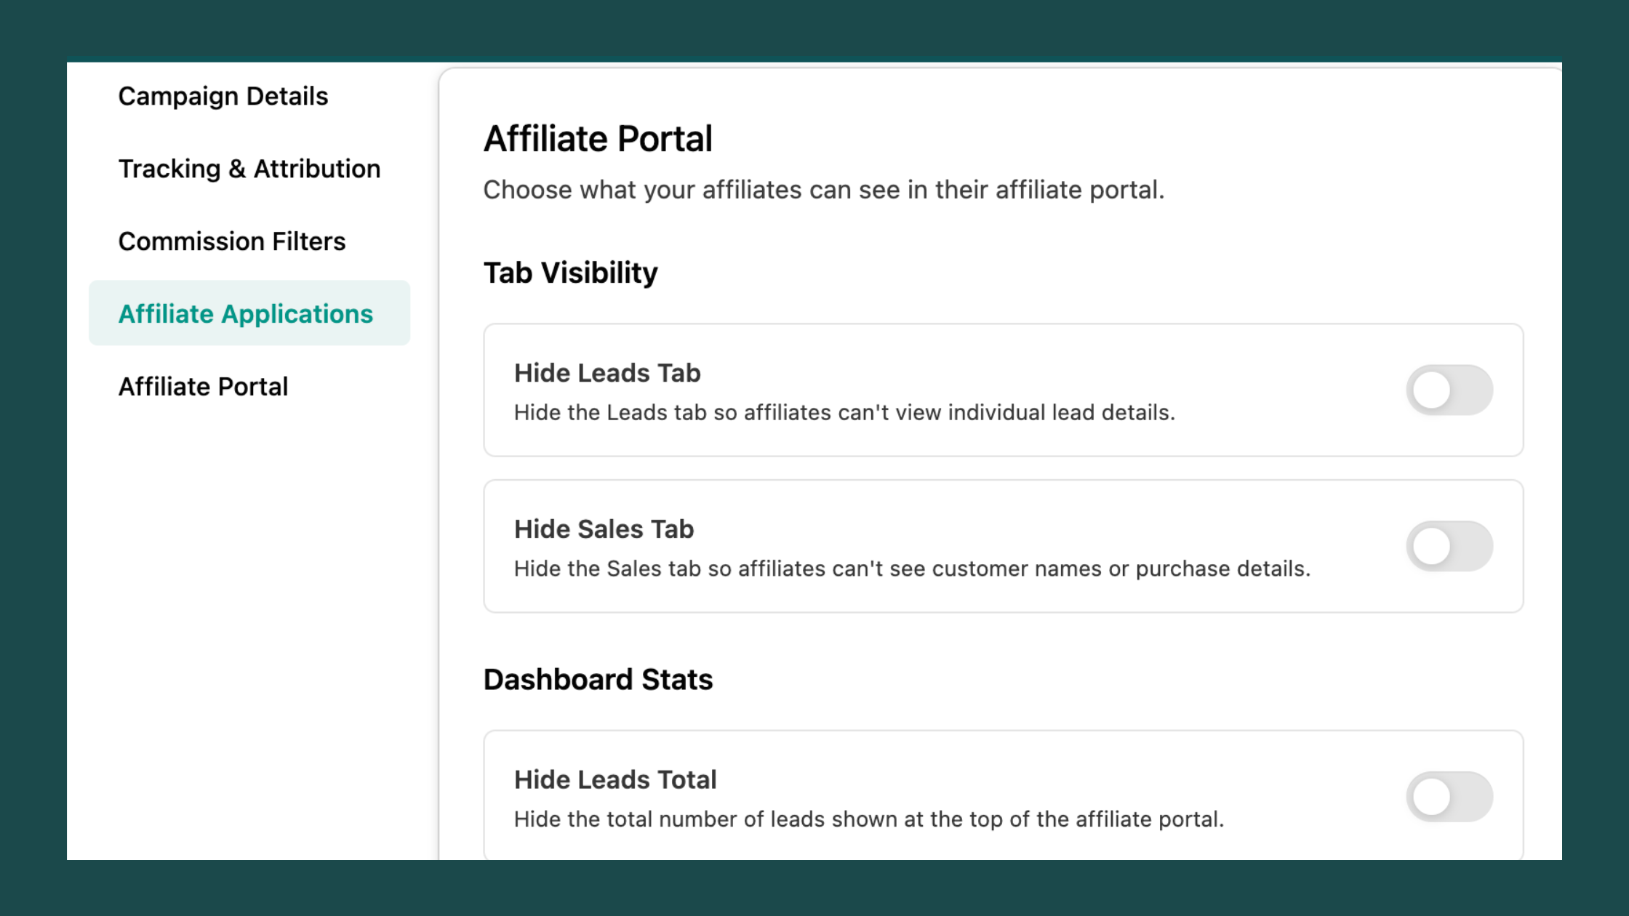The height and width of the screenshot is (916, 1629).
Task: Click the Leads tab description text
Action: [x=844, y=412]
